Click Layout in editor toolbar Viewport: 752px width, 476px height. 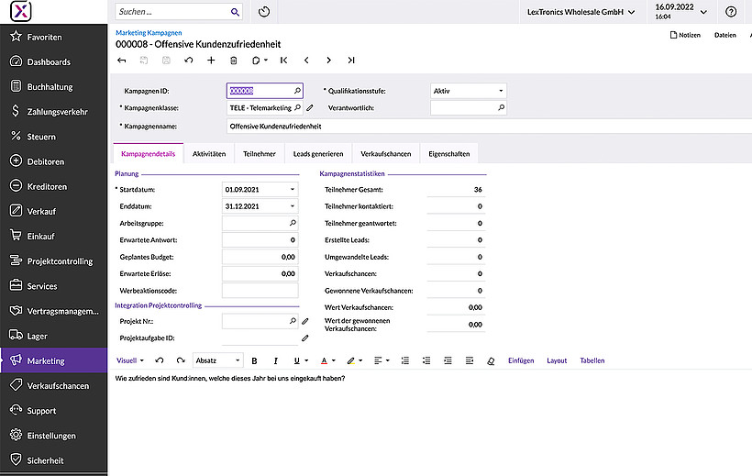(x=557, y=360)
